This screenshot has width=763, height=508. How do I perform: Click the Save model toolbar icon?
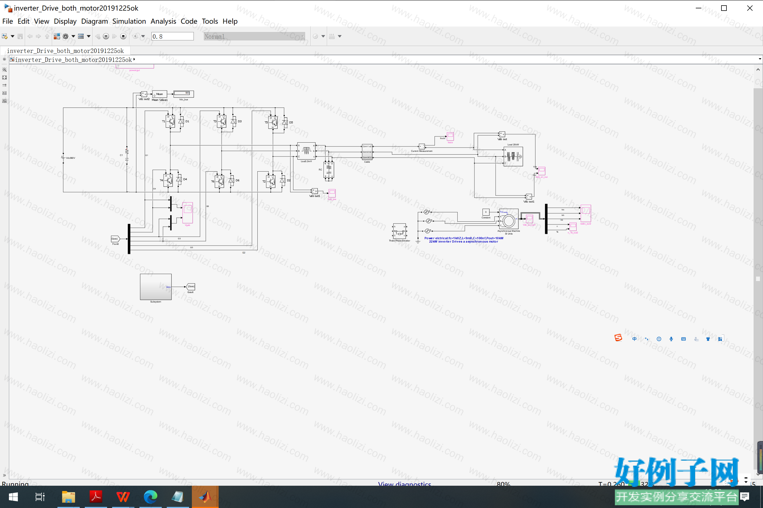click(x=20, y=36)
